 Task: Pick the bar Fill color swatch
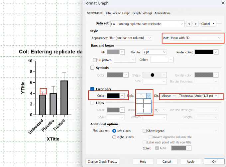tap(116, 52)
